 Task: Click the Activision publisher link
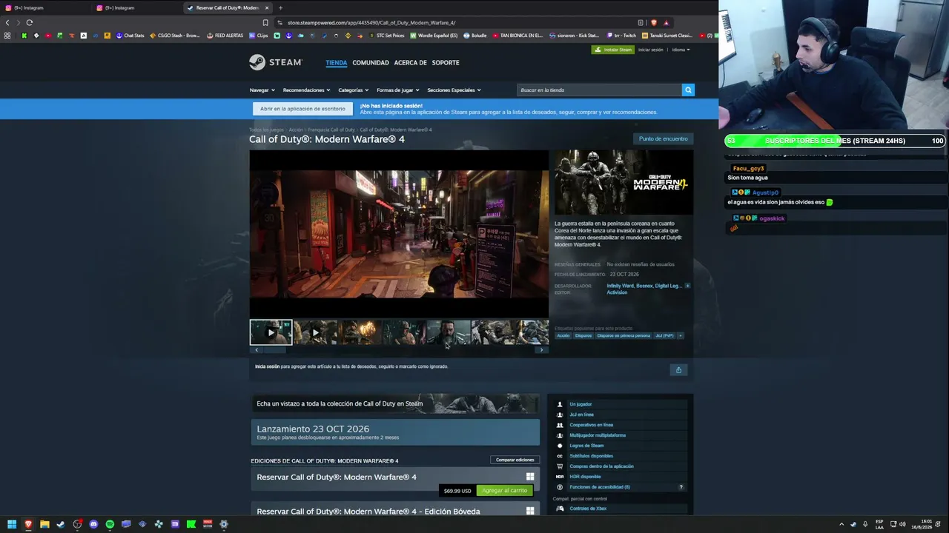pos(617,292)
